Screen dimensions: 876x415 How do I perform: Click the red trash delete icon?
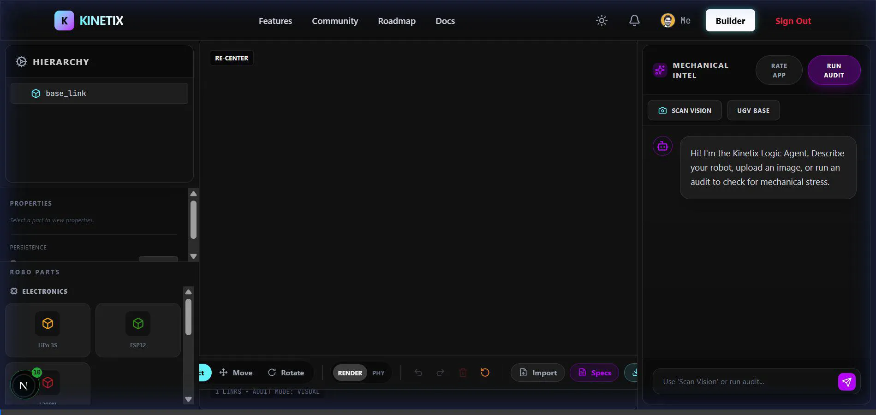463,373
